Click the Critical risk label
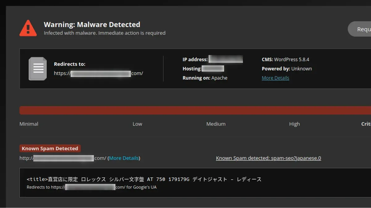This screenshot has width=371, height=208. point(366,124)
